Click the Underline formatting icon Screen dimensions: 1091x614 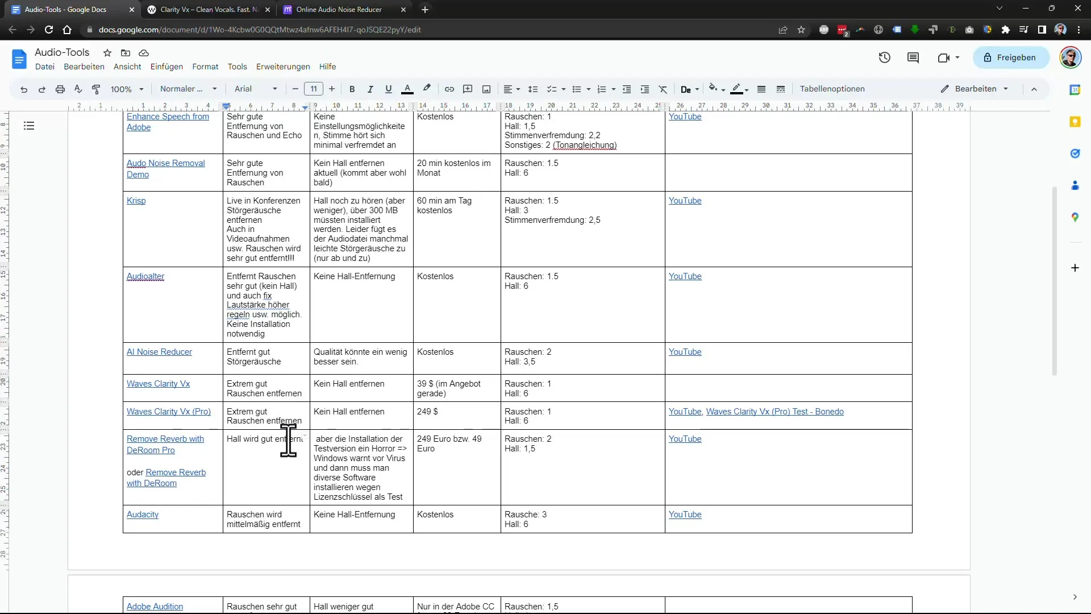pyautogui.click(x=390, y=89)
